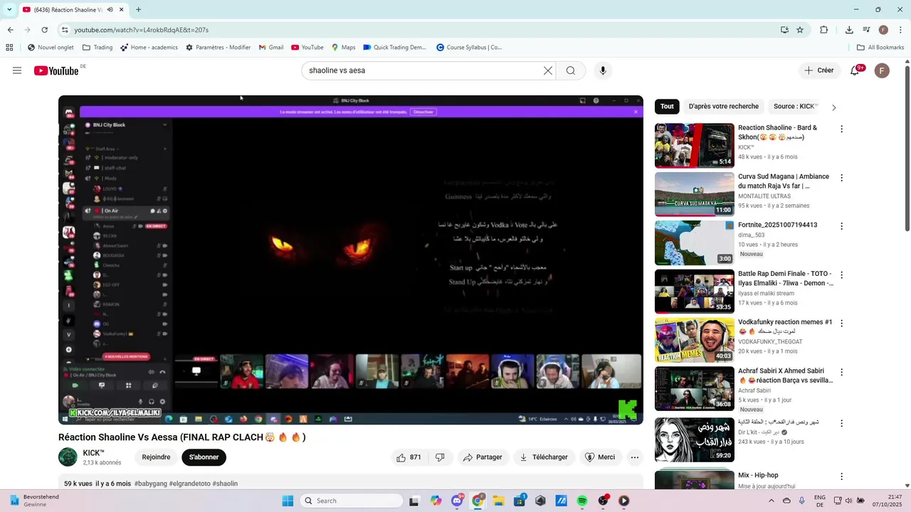Open the tab search dropdown arrow
Viewport: 911px width, 512px height.
pos(9,10)
